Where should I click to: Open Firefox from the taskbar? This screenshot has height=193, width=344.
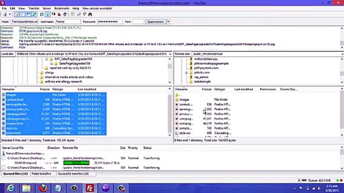[x=42, y=188]
